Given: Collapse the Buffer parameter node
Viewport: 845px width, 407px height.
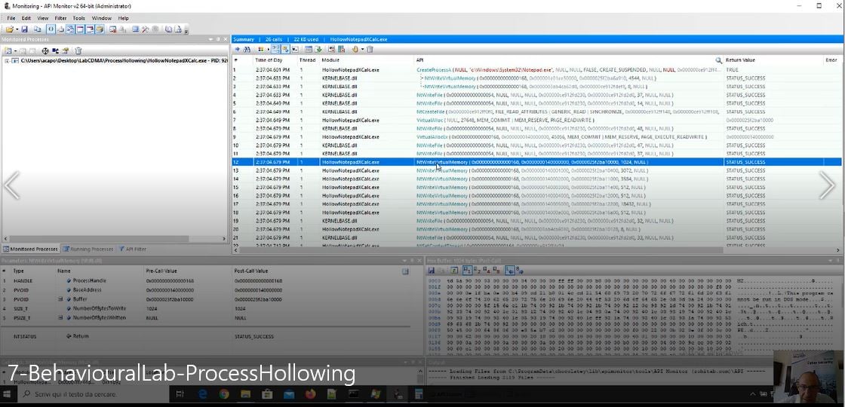Looking at the screenshot, I should pyautogui.click(x=61, y=298).
